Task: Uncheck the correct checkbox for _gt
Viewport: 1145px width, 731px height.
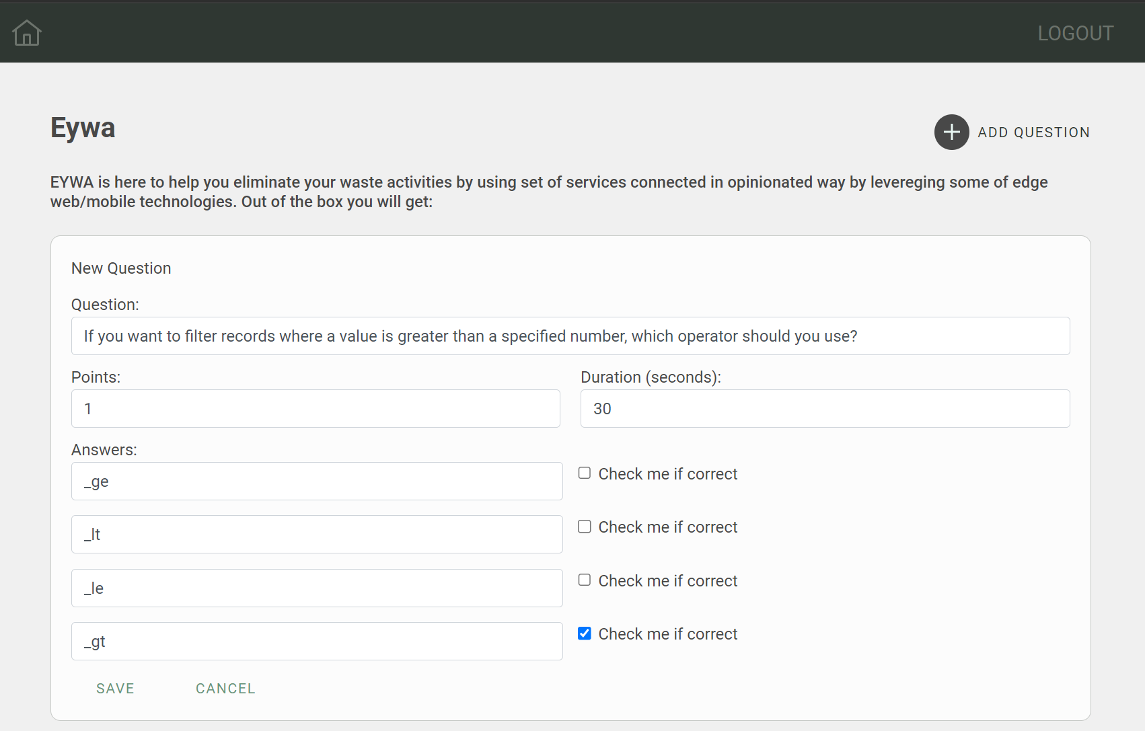Action: tap(585, 633)
